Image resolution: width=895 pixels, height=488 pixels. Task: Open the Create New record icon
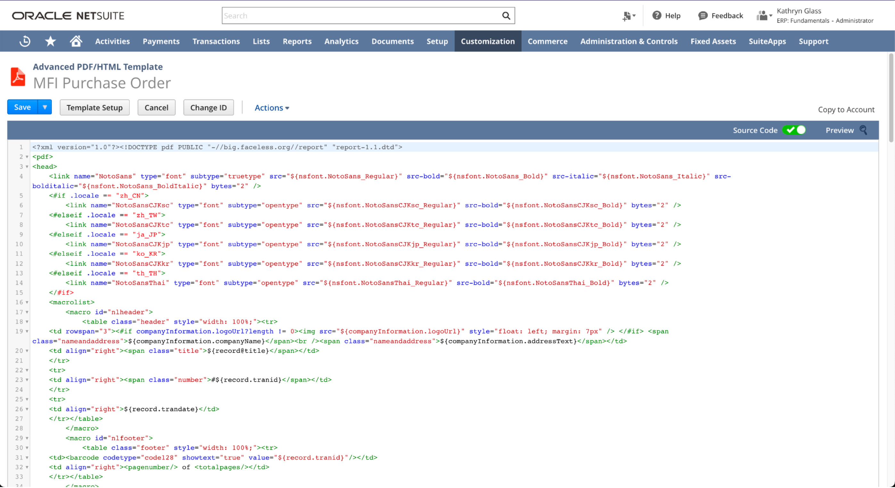(x=629, y=16)
